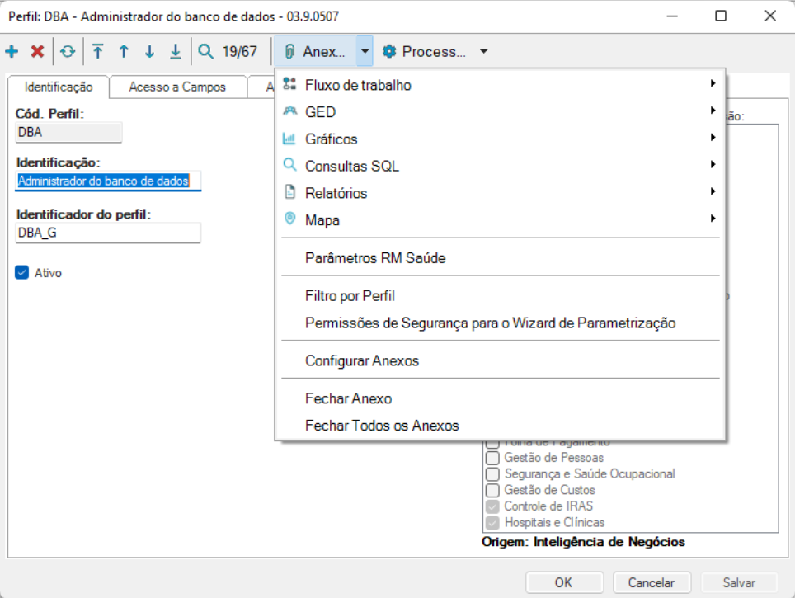Viewport: 795px width, 598px height.
Task: Switch to Acesso a Campos tab
Action: pyautogui.click(x=177, y=87)
